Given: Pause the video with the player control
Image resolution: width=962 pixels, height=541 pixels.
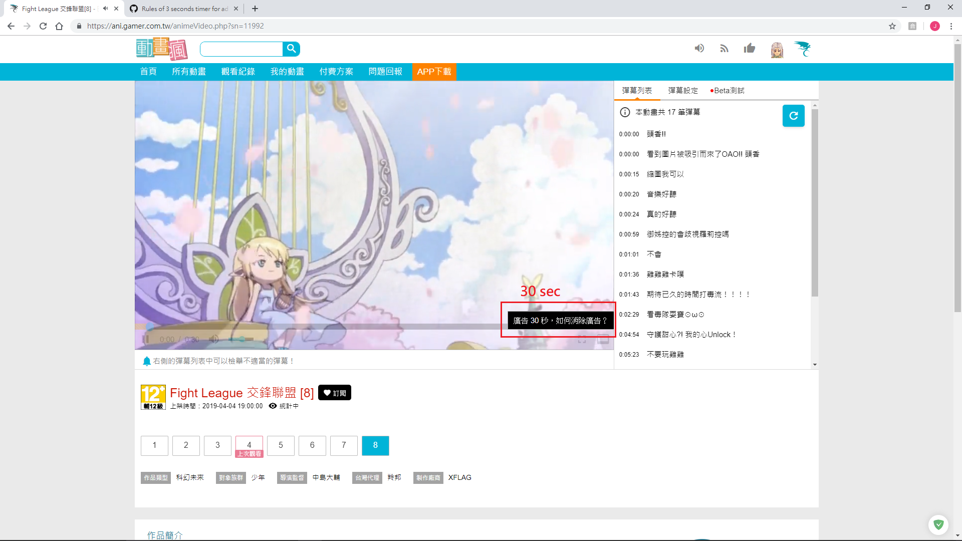Looking at the screenshot, I should [146, 339].
